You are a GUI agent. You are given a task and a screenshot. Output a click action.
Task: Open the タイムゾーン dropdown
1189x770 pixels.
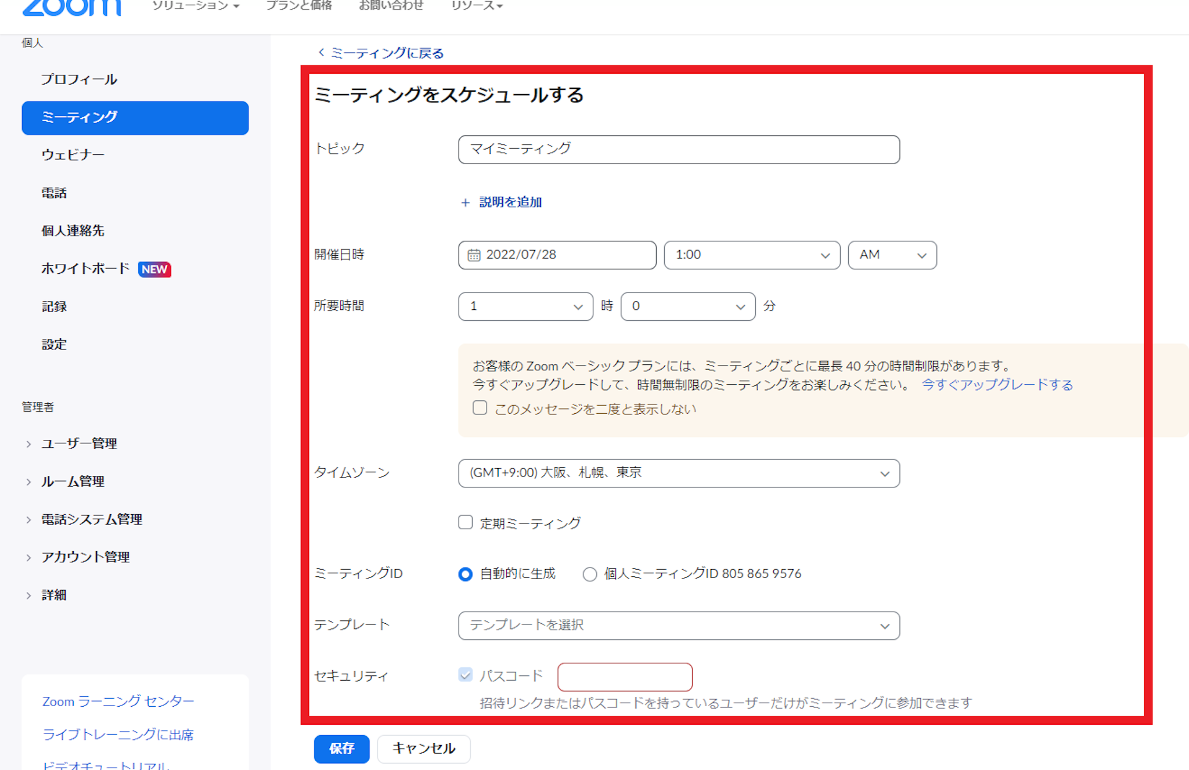pyautogui.click(x=678, y=473)
